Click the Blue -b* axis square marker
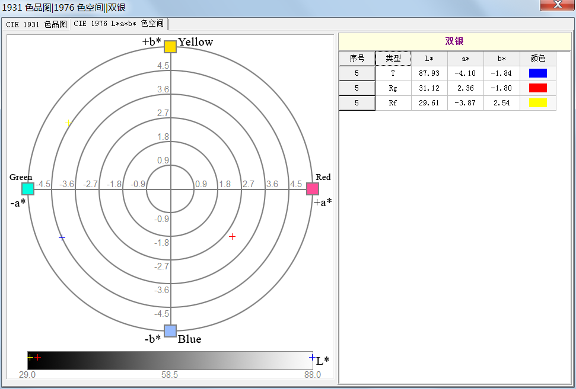 [x=170, y=331]
